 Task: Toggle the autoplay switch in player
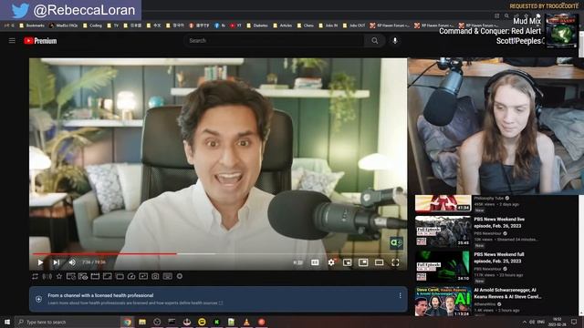[298, 262]
